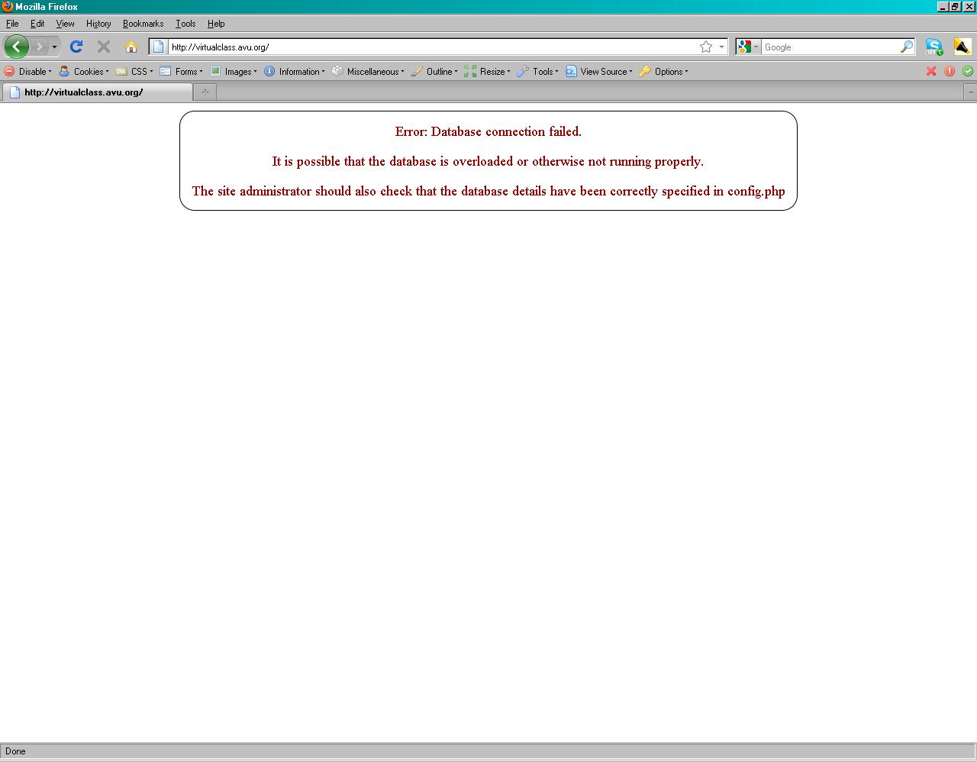
Task: Open the list all tabs dropdown
Action: 970,92
